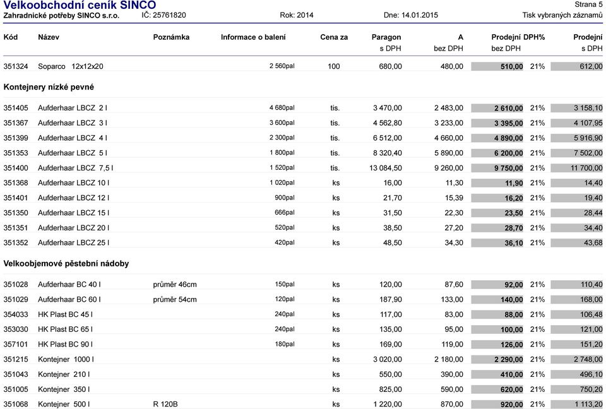Click the 'IČ: 25761820' text
This screenshot has height=409, width=606.
[163, 15]
